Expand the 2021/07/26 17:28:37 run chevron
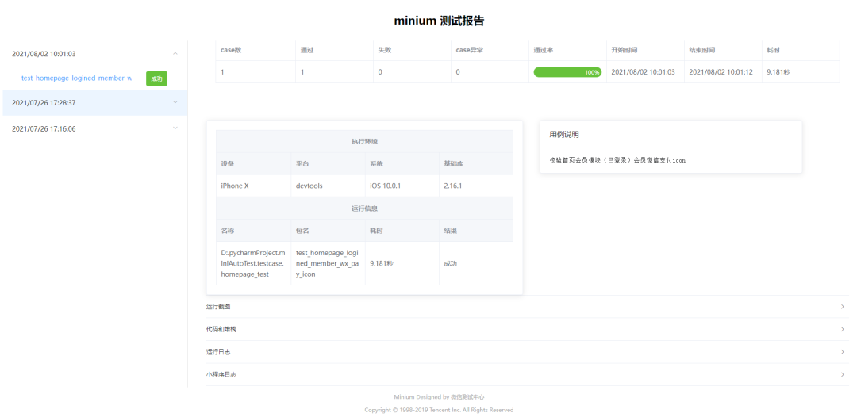Viewport: 857px width, 417px height. (175, 102)
